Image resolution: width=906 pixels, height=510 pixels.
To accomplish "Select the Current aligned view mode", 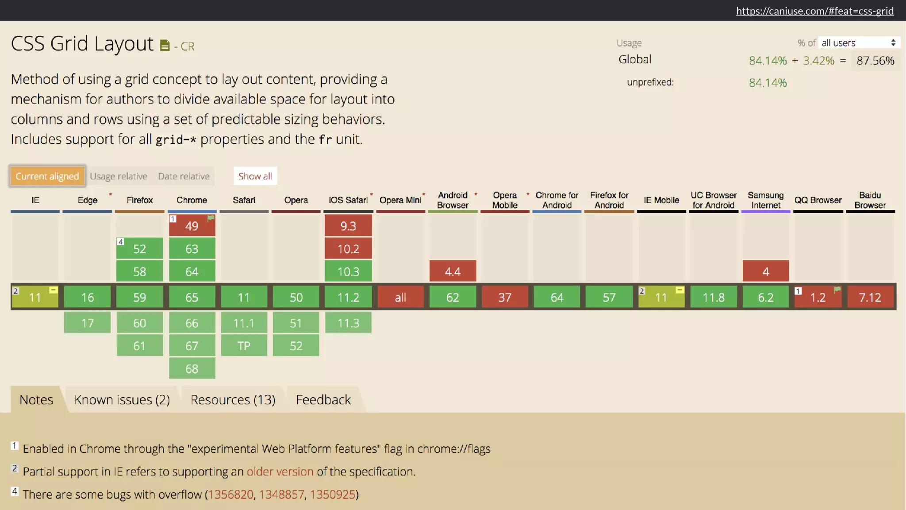I will coord(47,176).
